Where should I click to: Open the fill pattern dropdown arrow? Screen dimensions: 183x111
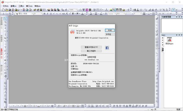click(x=147, y=14)
